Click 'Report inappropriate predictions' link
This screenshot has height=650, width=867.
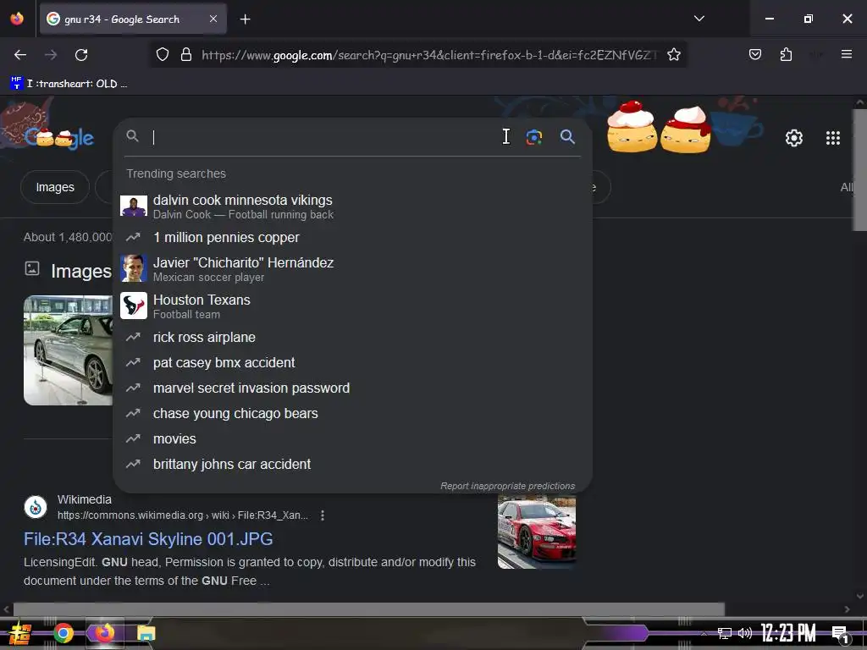pyautogui.click(x=507, y=486)
